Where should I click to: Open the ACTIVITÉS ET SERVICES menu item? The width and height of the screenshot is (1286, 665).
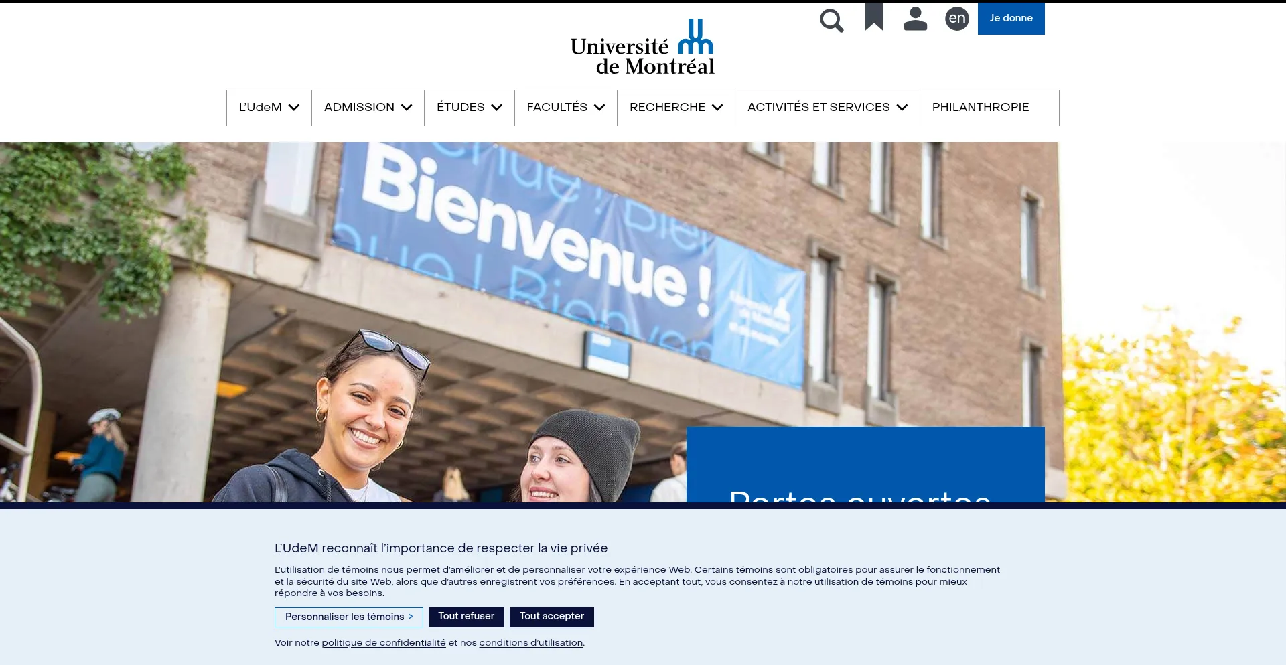(x=818, y=108)
